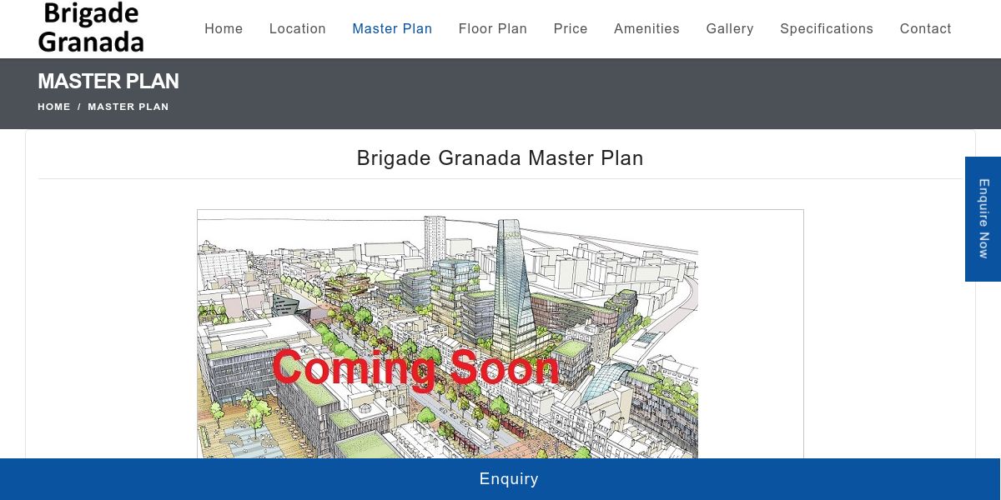Open the Floor Plan page
1001x500 pixels.
[x=493, y=28]
